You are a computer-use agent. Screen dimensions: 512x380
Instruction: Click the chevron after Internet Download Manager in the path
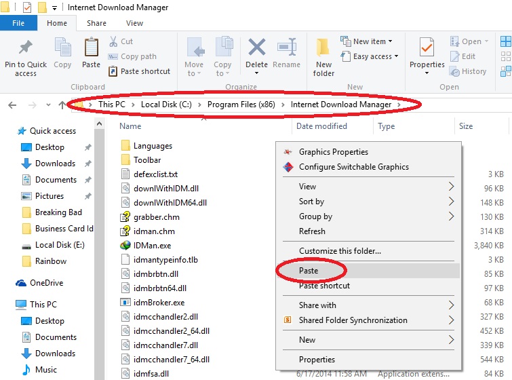(x=399, y=104)
